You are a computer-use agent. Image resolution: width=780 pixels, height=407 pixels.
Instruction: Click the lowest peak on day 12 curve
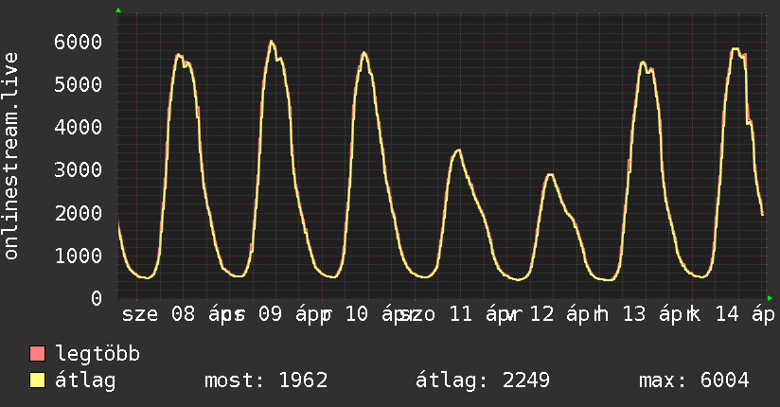point(550,175)
